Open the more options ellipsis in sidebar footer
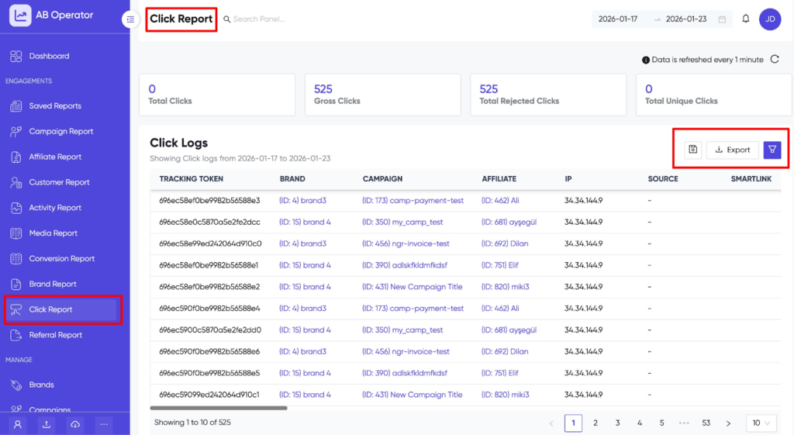 click(104, 424)
